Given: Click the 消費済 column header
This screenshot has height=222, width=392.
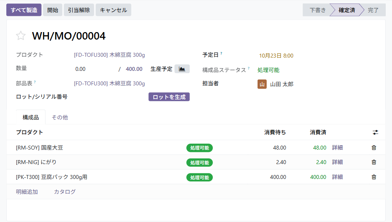Looking at the screenshot, I should point(318,132).
